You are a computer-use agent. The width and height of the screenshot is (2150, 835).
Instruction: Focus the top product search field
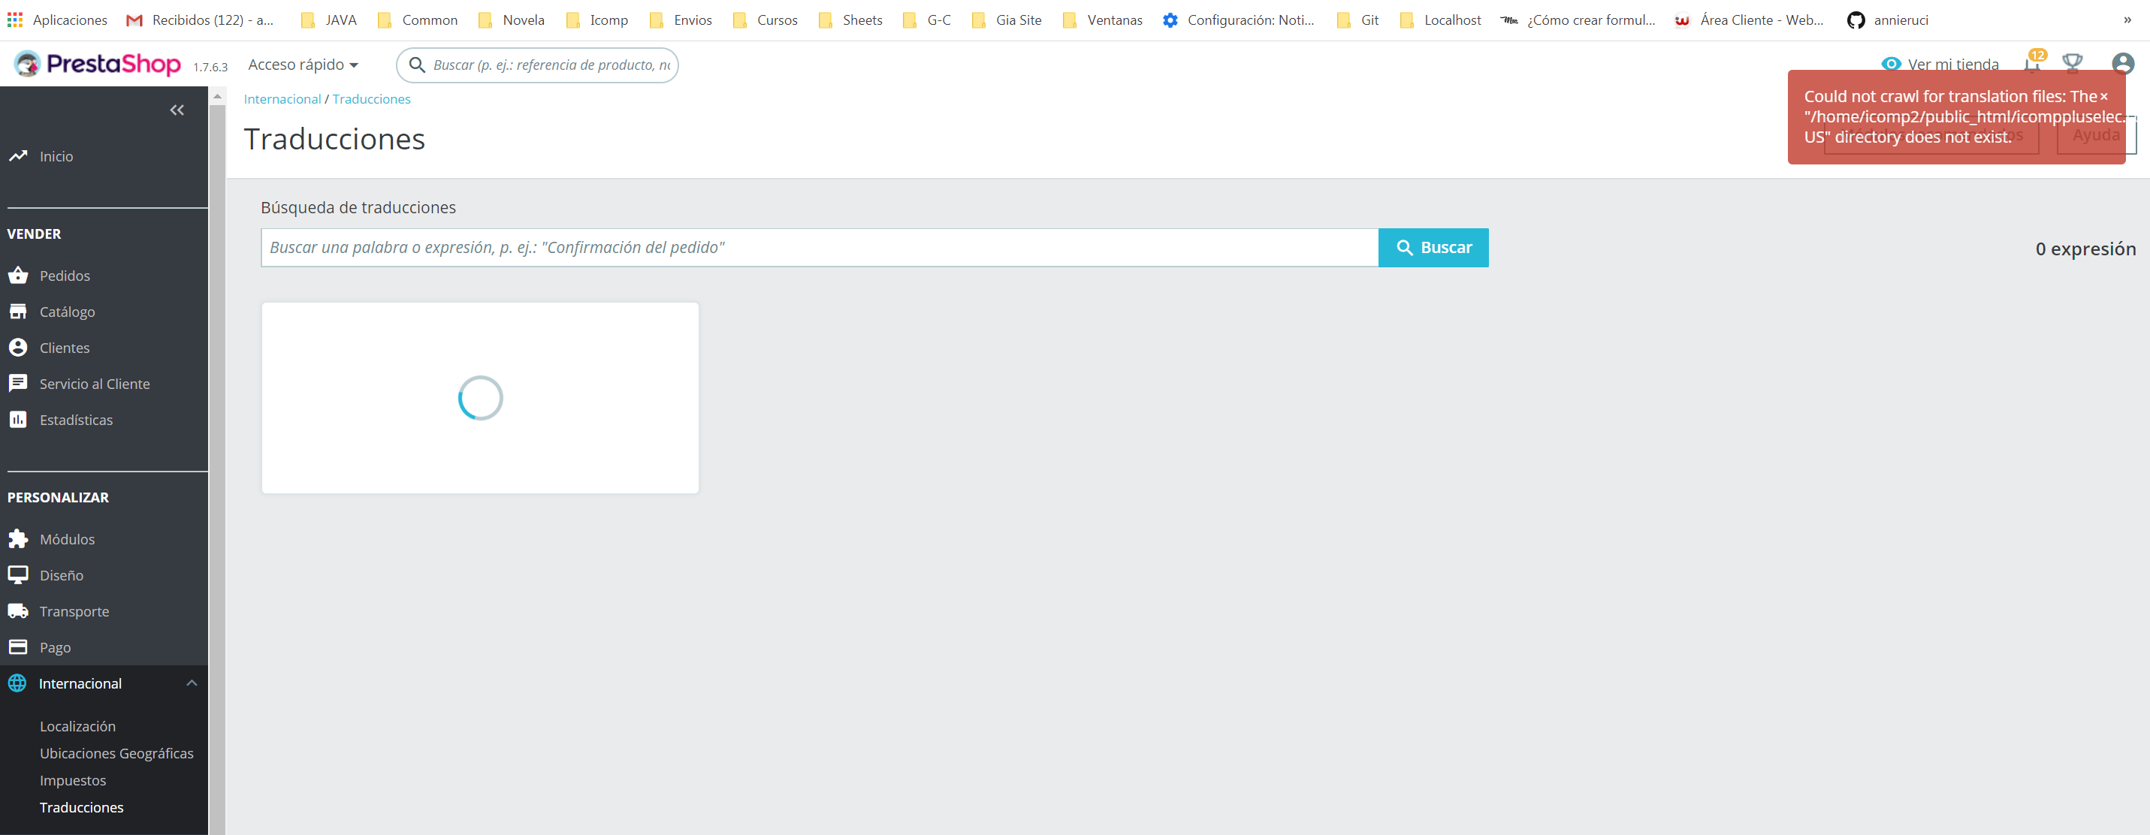point(536,65)
